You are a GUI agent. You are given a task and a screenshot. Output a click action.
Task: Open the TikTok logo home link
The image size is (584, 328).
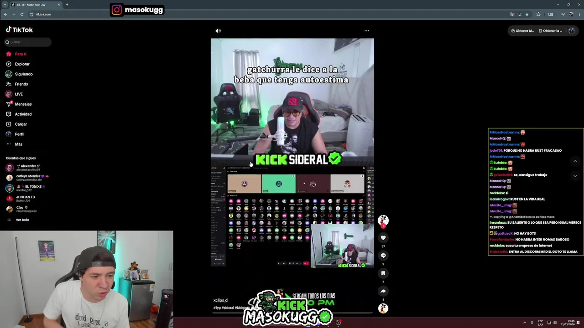click(x=19, y=30)
